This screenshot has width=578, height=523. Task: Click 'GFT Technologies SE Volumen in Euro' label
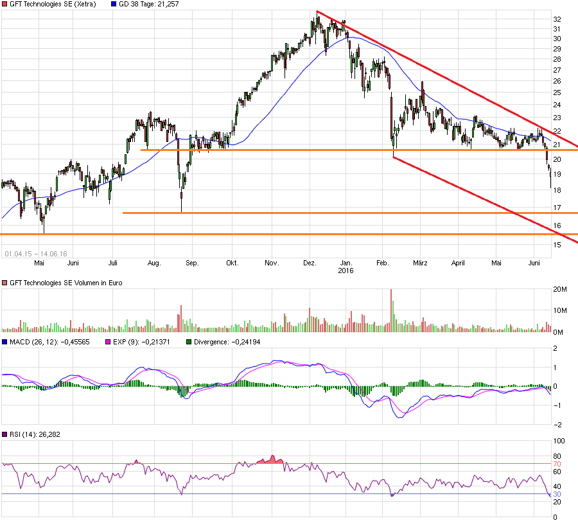click(66, 283)
